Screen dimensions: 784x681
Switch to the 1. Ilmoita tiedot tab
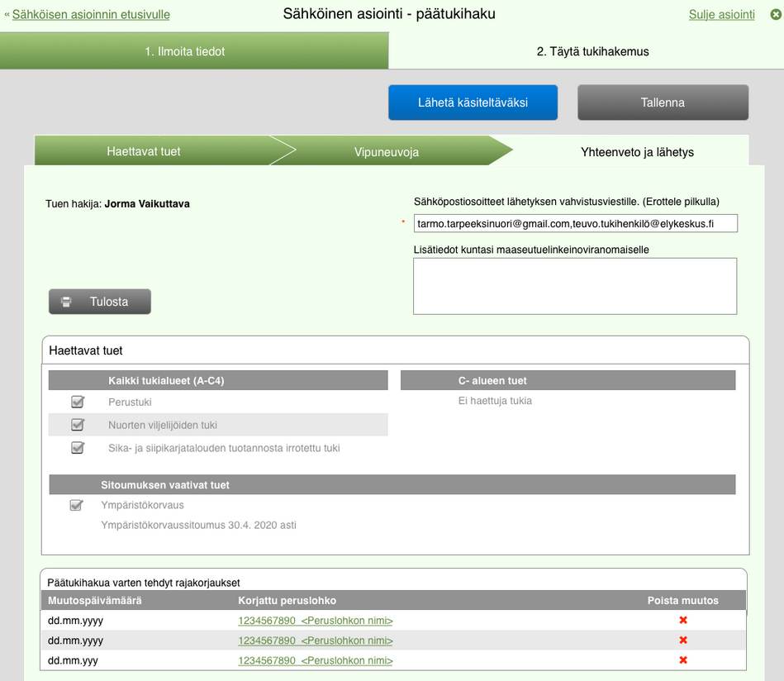coord(194,51)
